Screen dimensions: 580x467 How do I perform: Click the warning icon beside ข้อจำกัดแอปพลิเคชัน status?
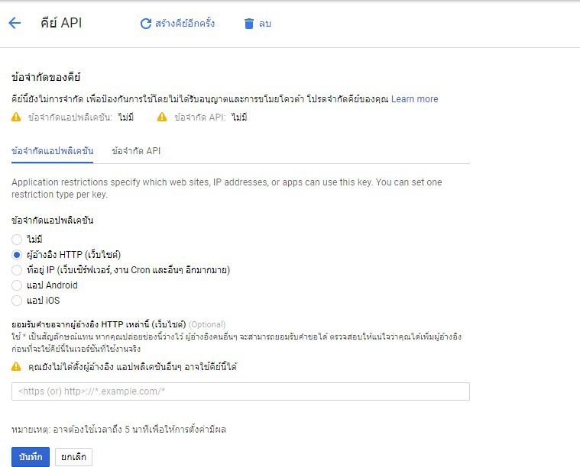(16, 117)
